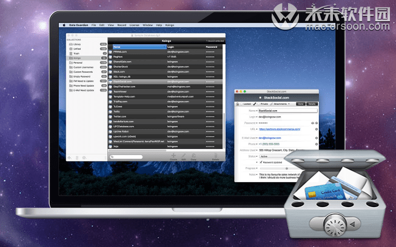Select the UPCDatabase.com record row
This screenshot has height=247, width=396.
click(166, 127)
